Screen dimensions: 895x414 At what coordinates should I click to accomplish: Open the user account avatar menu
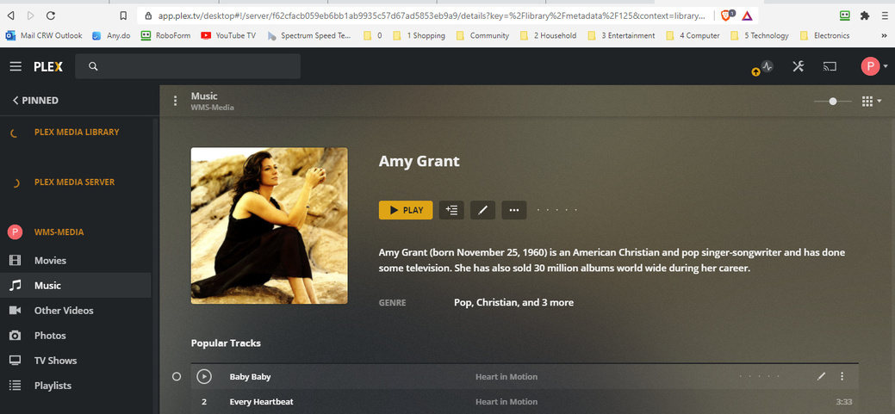(874, 67)
